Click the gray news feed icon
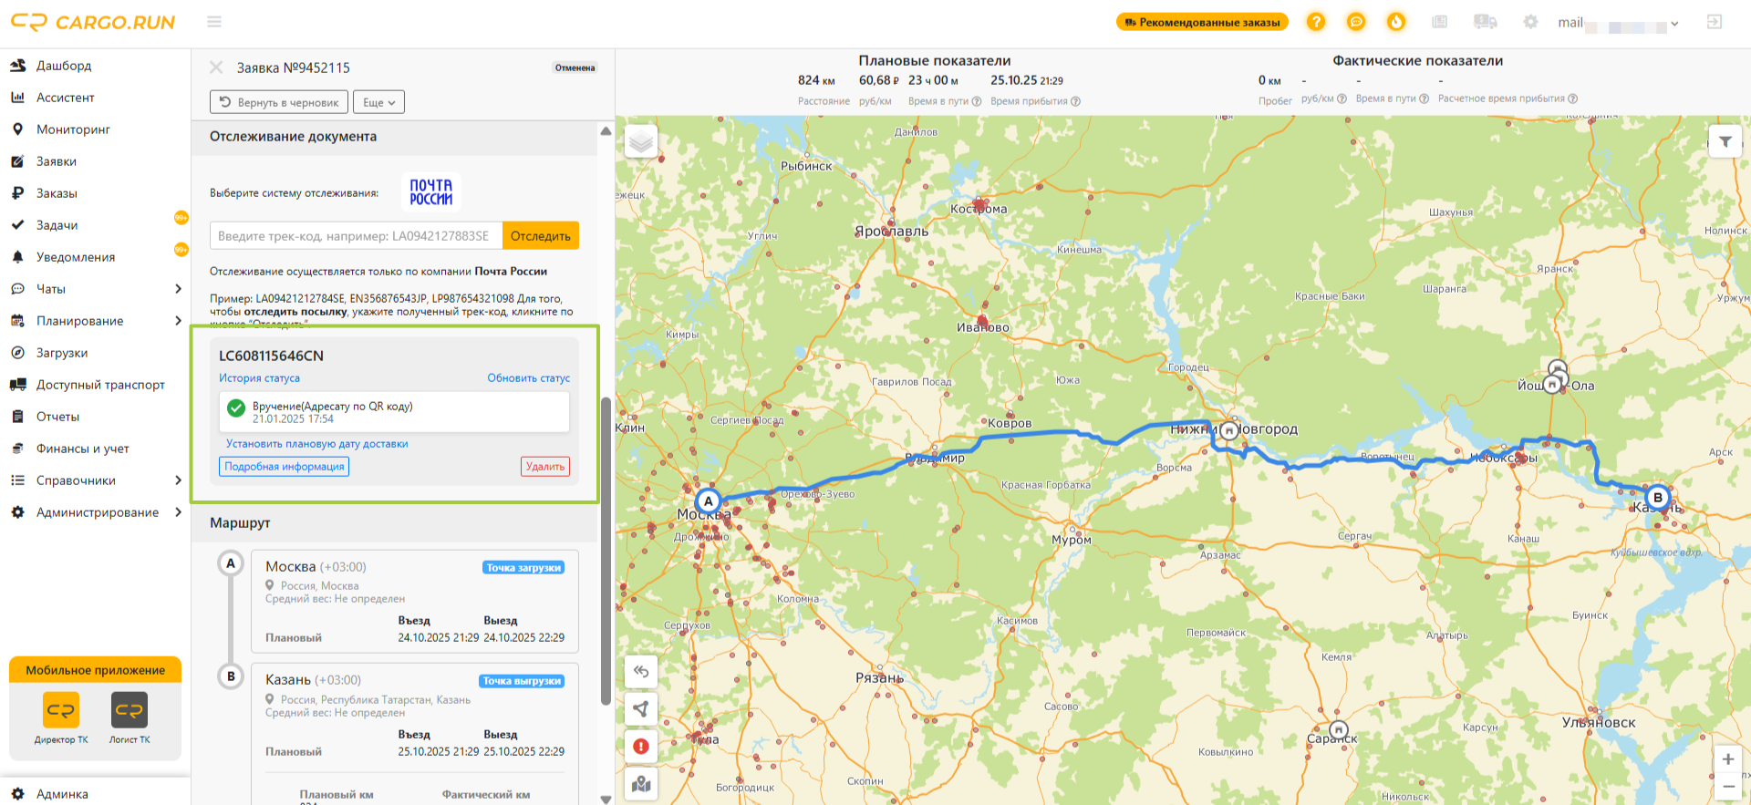1751x805 pixels. coord(1440,22)
